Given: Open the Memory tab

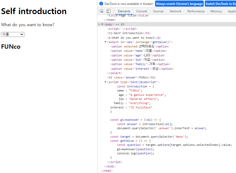Looking at the screenshot, I should (216, 11).
